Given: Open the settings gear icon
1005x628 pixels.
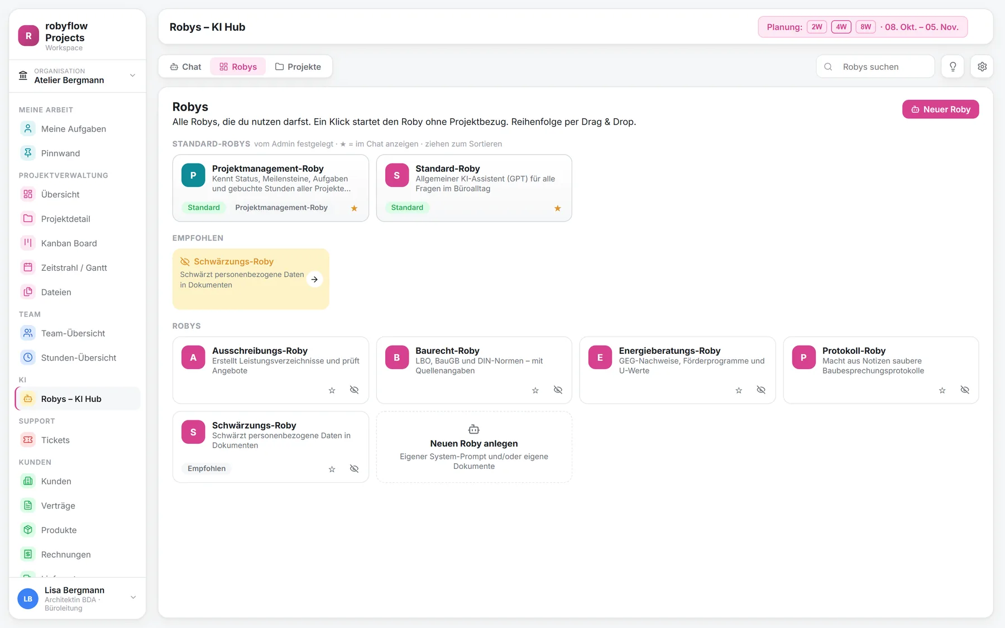Looking at the screenshot, I should pos(982,66).
